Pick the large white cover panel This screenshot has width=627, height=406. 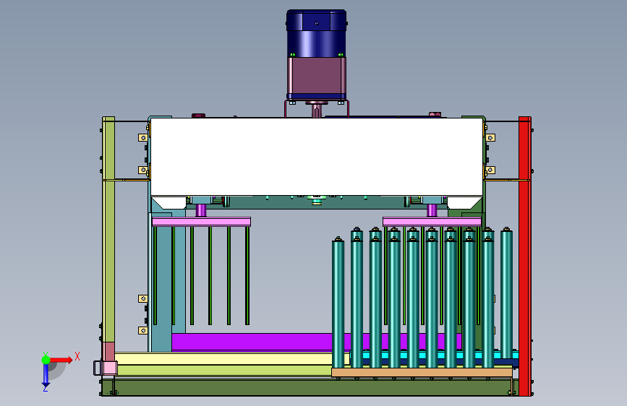click(317, 157)
